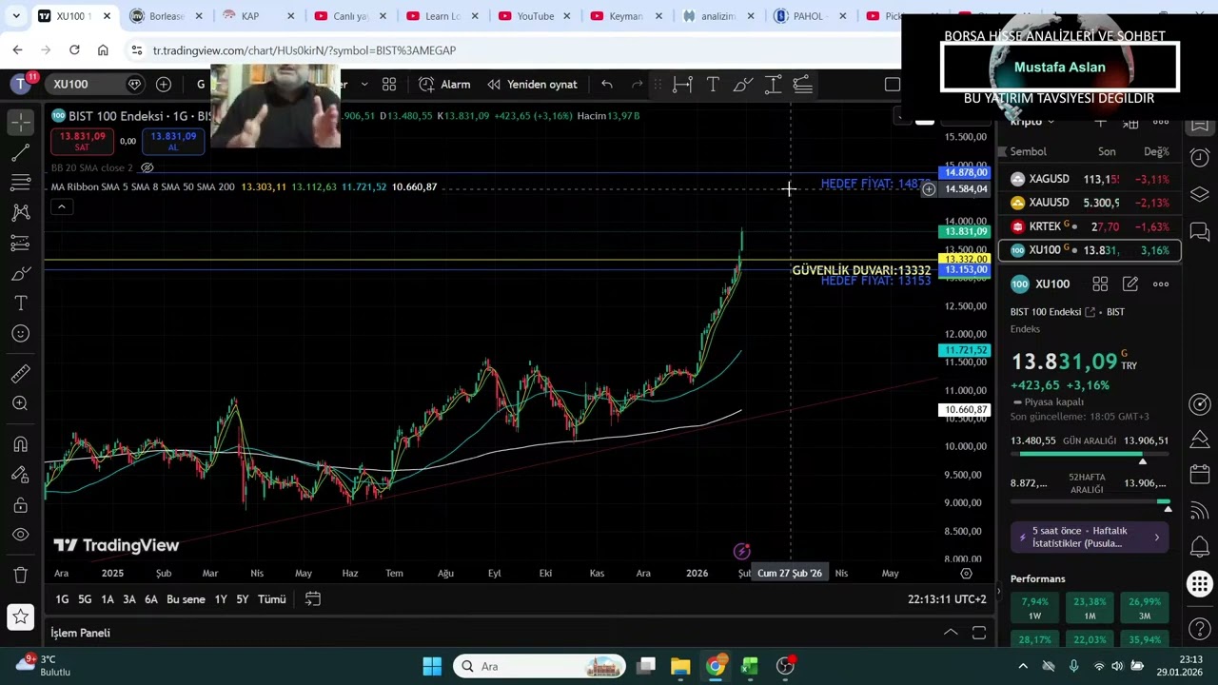Start Yeniden oynat bar replay
This screenshot has height=685, width=1218.
click(532, 85)
